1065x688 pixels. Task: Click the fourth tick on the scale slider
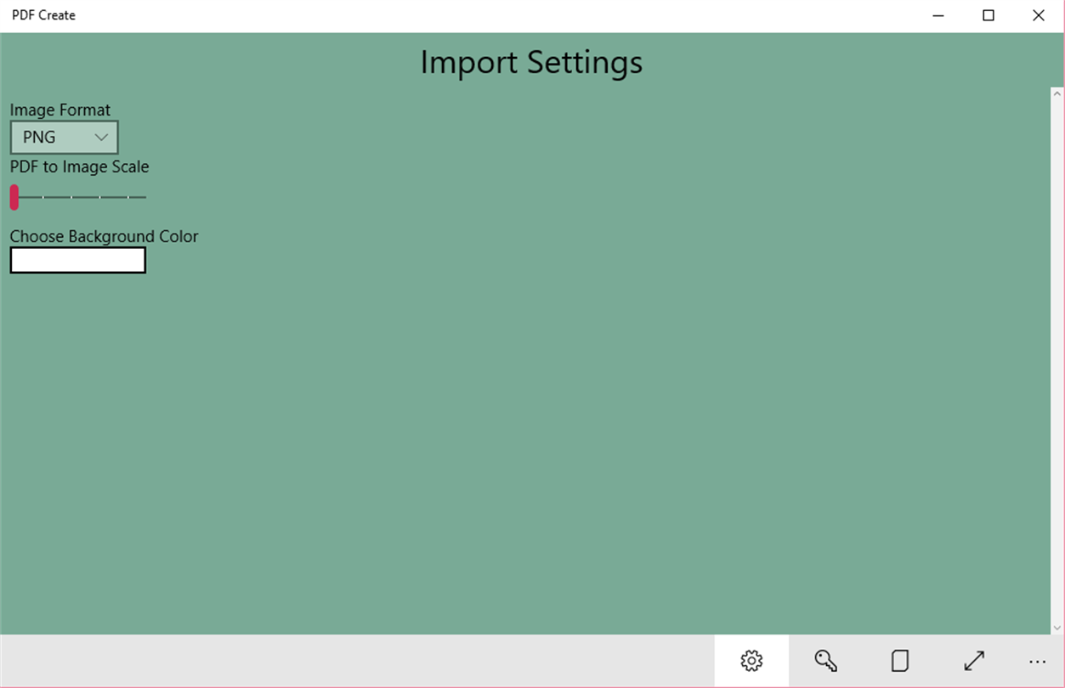tap(128, 197)
